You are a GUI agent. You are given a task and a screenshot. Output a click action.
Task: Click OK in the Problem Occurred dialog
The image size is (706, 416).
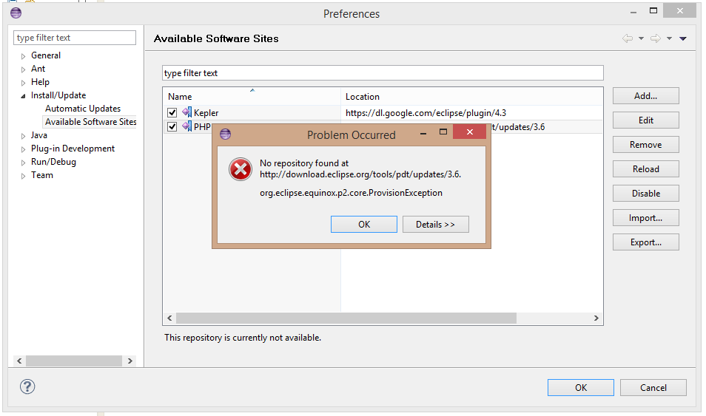click(x=364, y=224)
